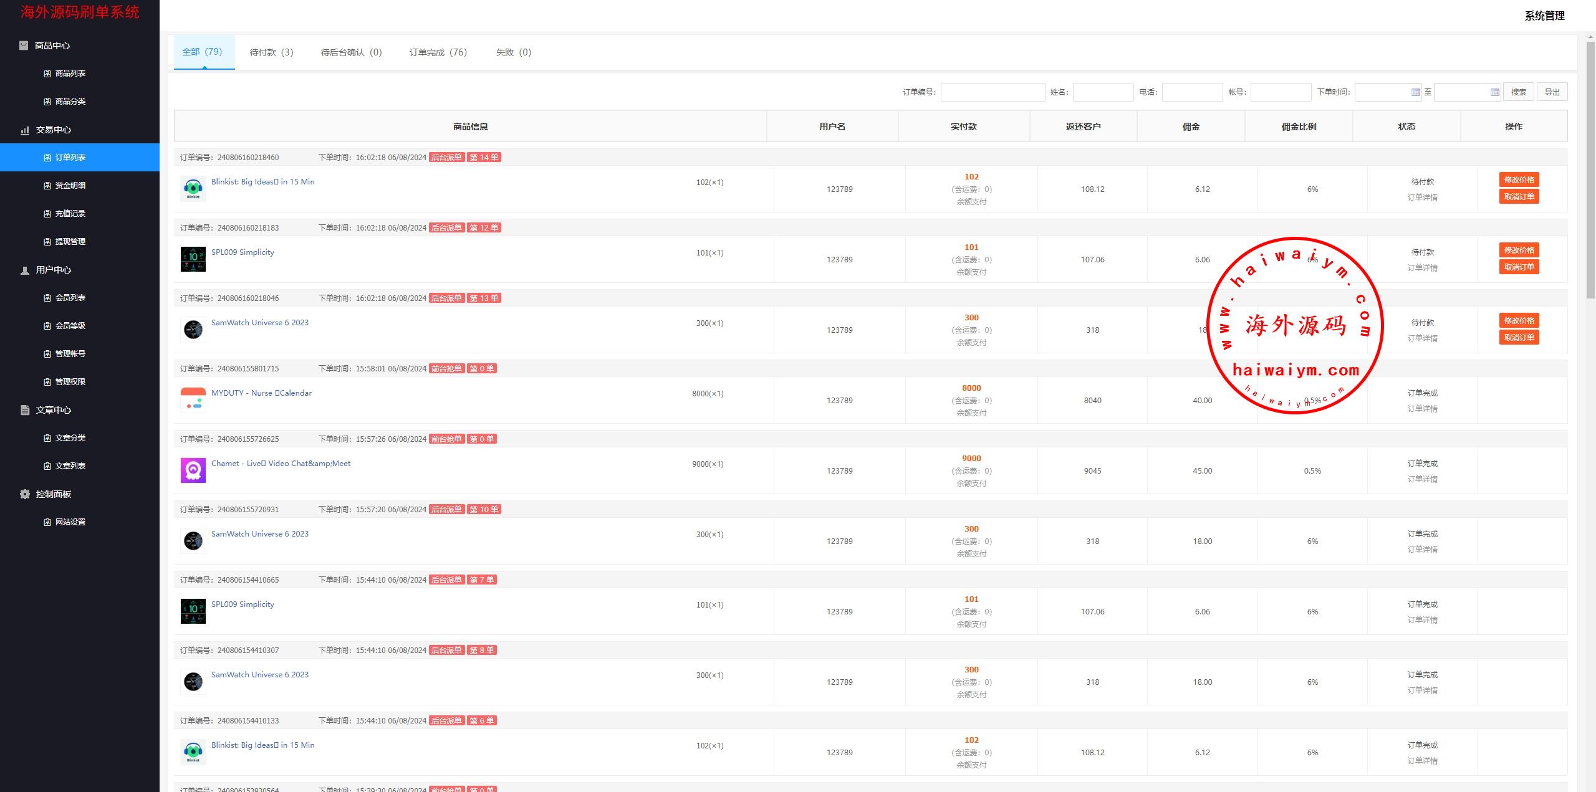This screenshot has width=1596, height=792.
Task: Click the 控制面板 gear icon
Action: point(25,494)
